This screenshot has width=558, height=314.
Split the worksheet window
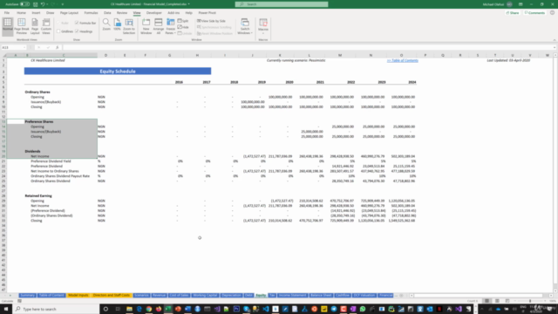coord(183,21)
